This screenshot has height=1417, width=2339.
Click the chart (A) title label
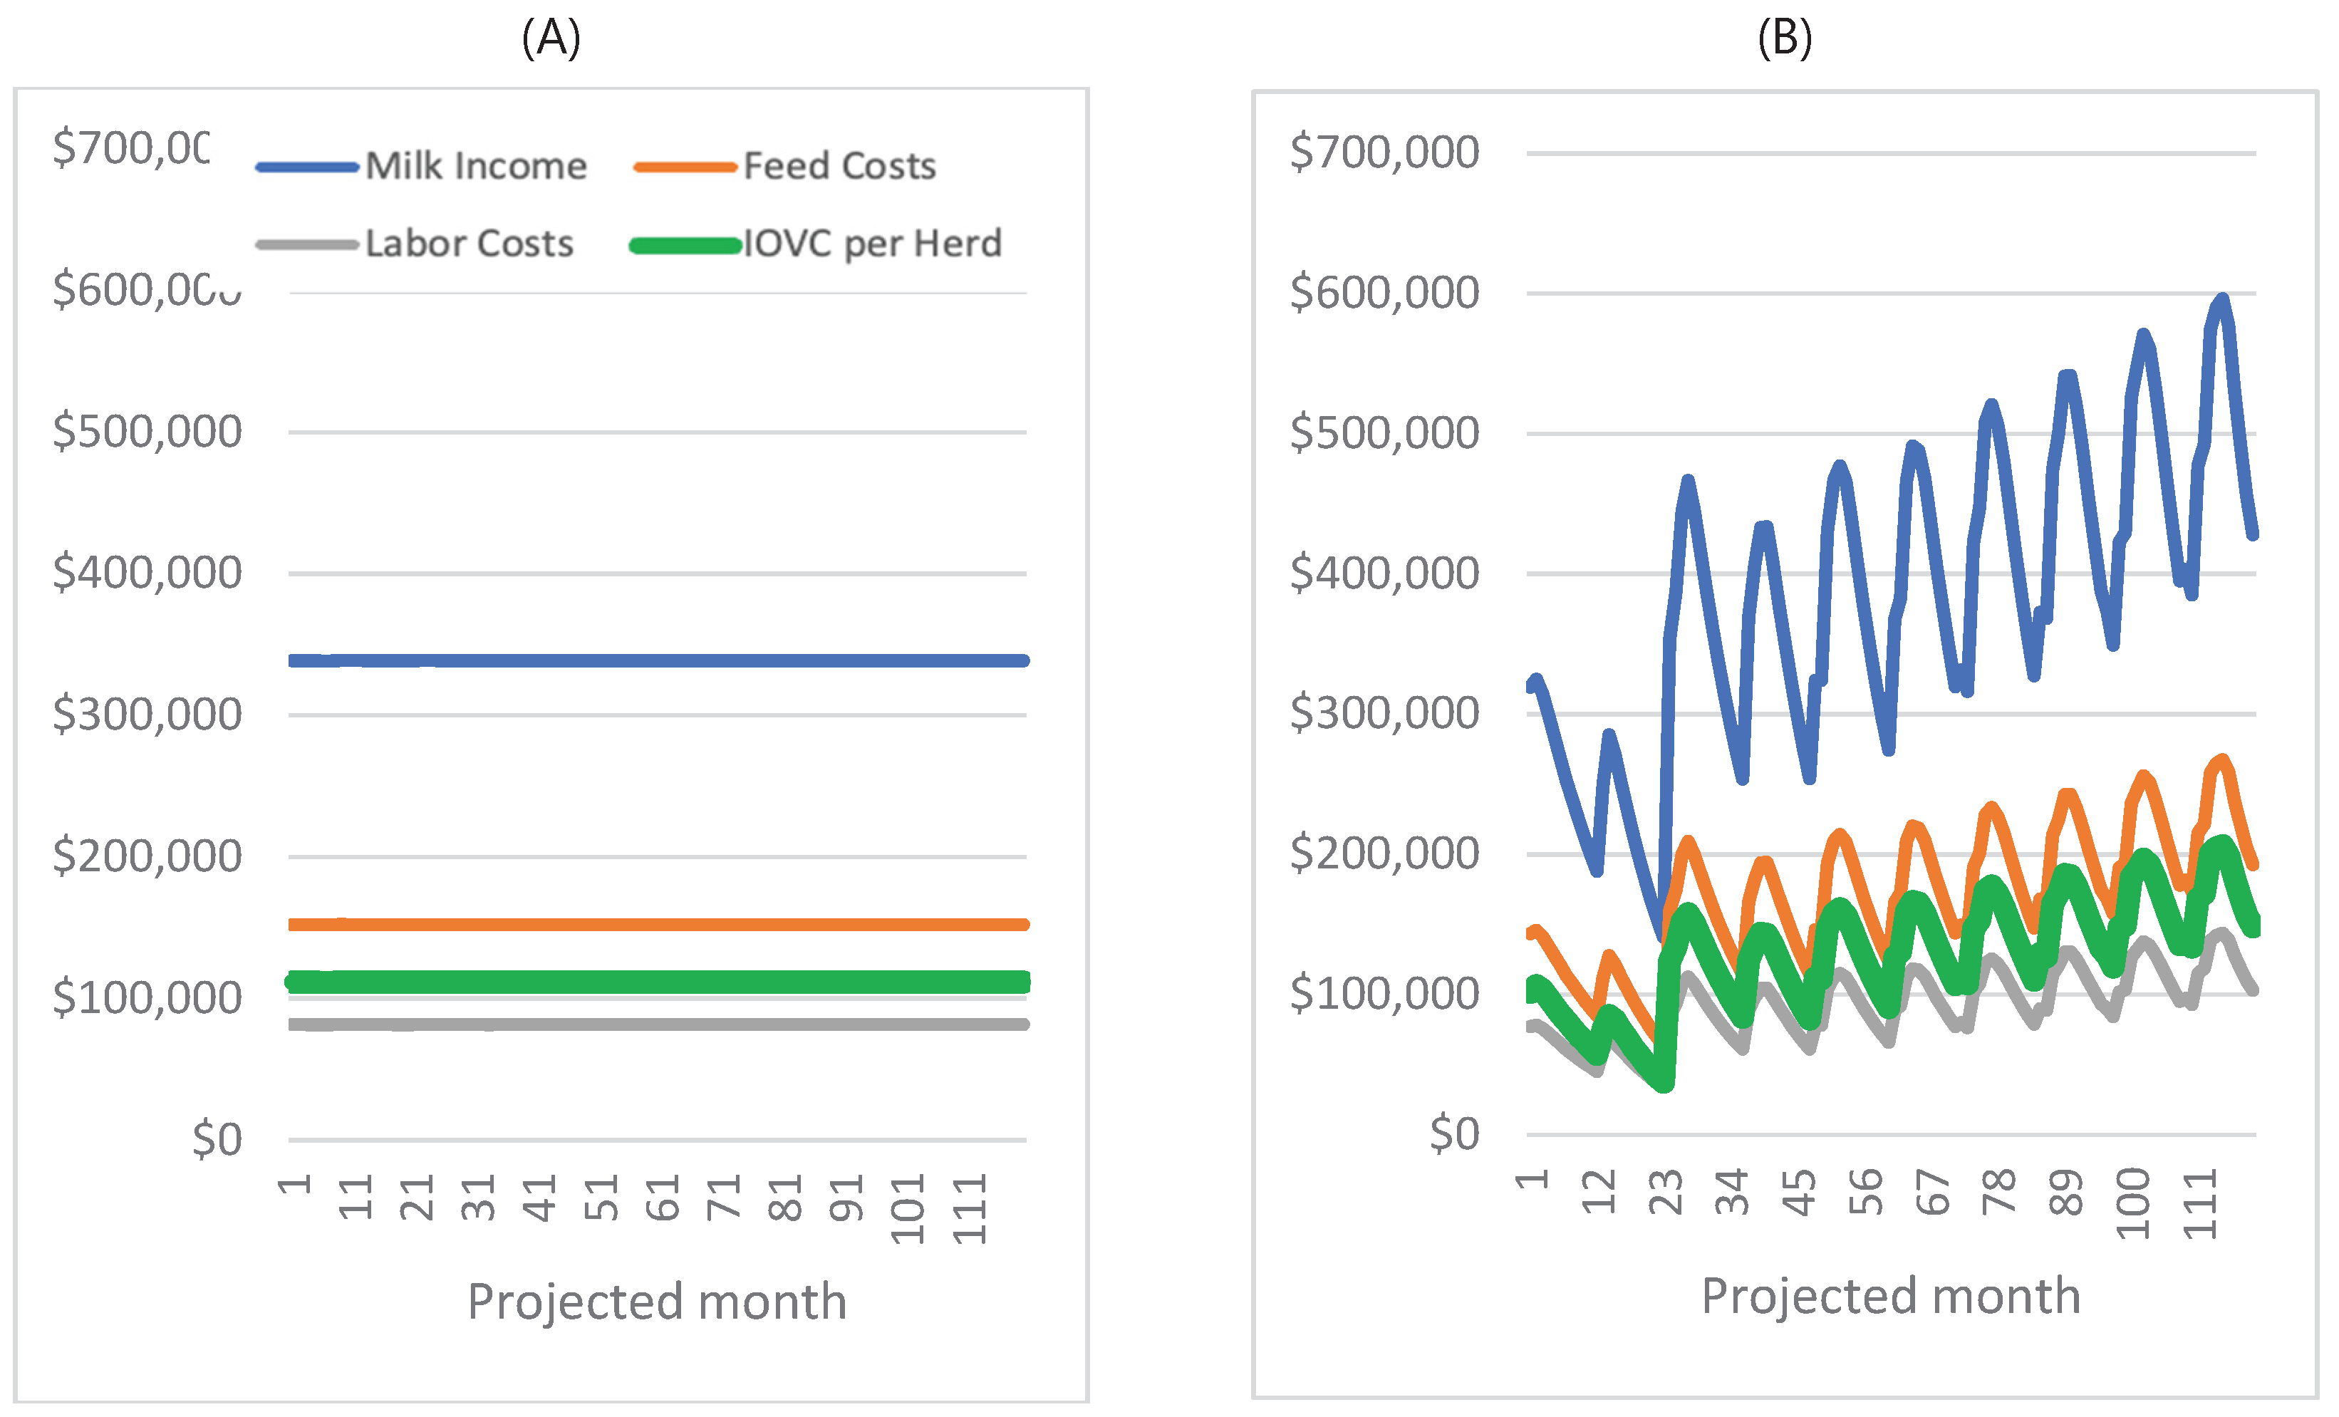[551, 39]
